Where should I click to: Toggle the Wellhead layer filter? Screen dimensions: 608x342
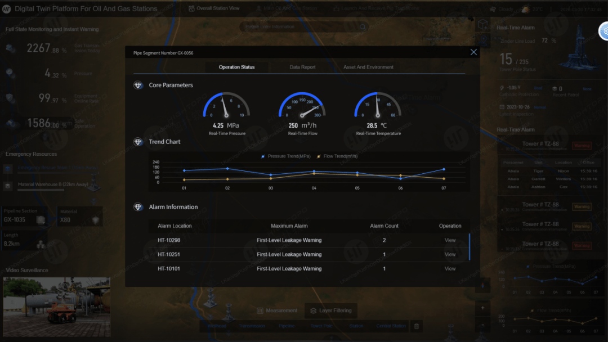point(217,326)
